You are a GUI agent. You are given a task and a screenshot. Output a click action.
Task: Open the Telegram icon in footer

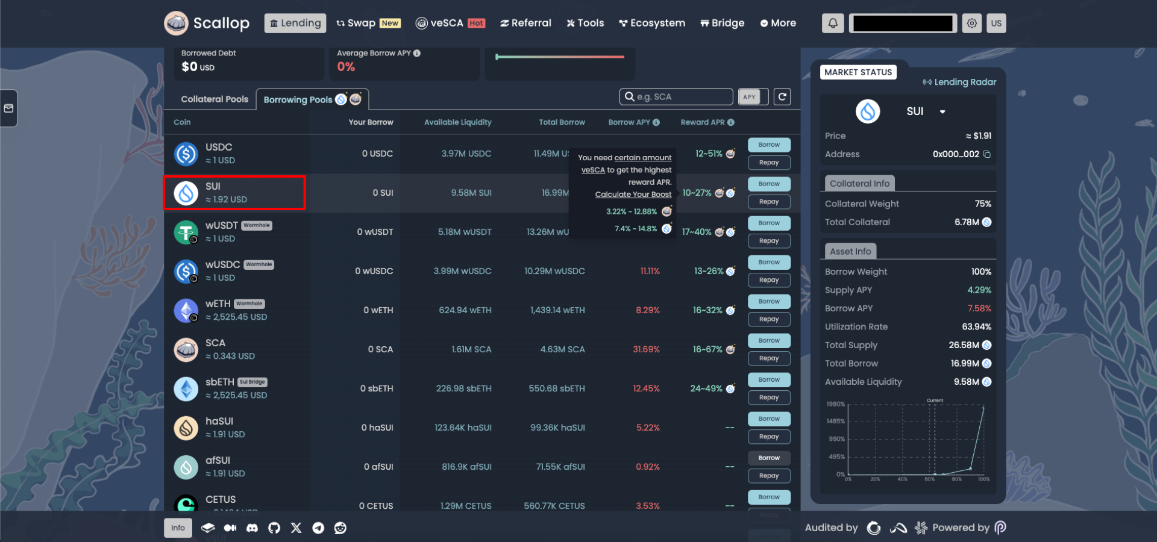(318, 528)
